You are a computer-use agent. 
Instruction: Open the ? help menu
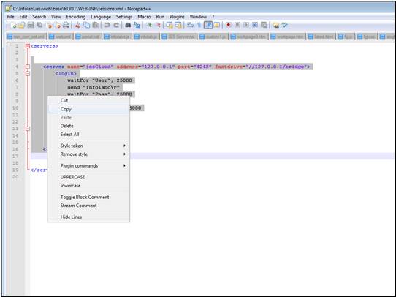213,17
